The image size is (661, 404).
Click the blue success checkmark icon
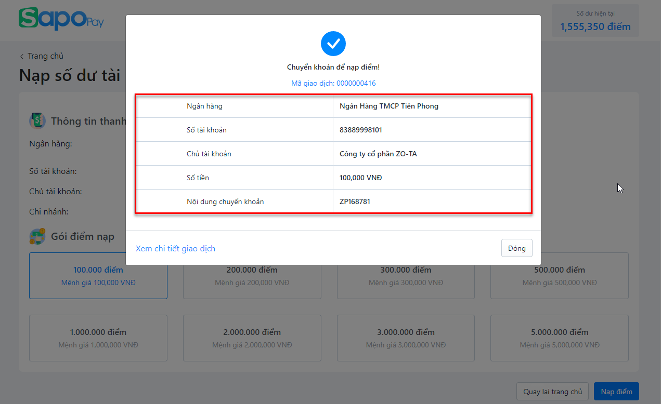point(333,44)
